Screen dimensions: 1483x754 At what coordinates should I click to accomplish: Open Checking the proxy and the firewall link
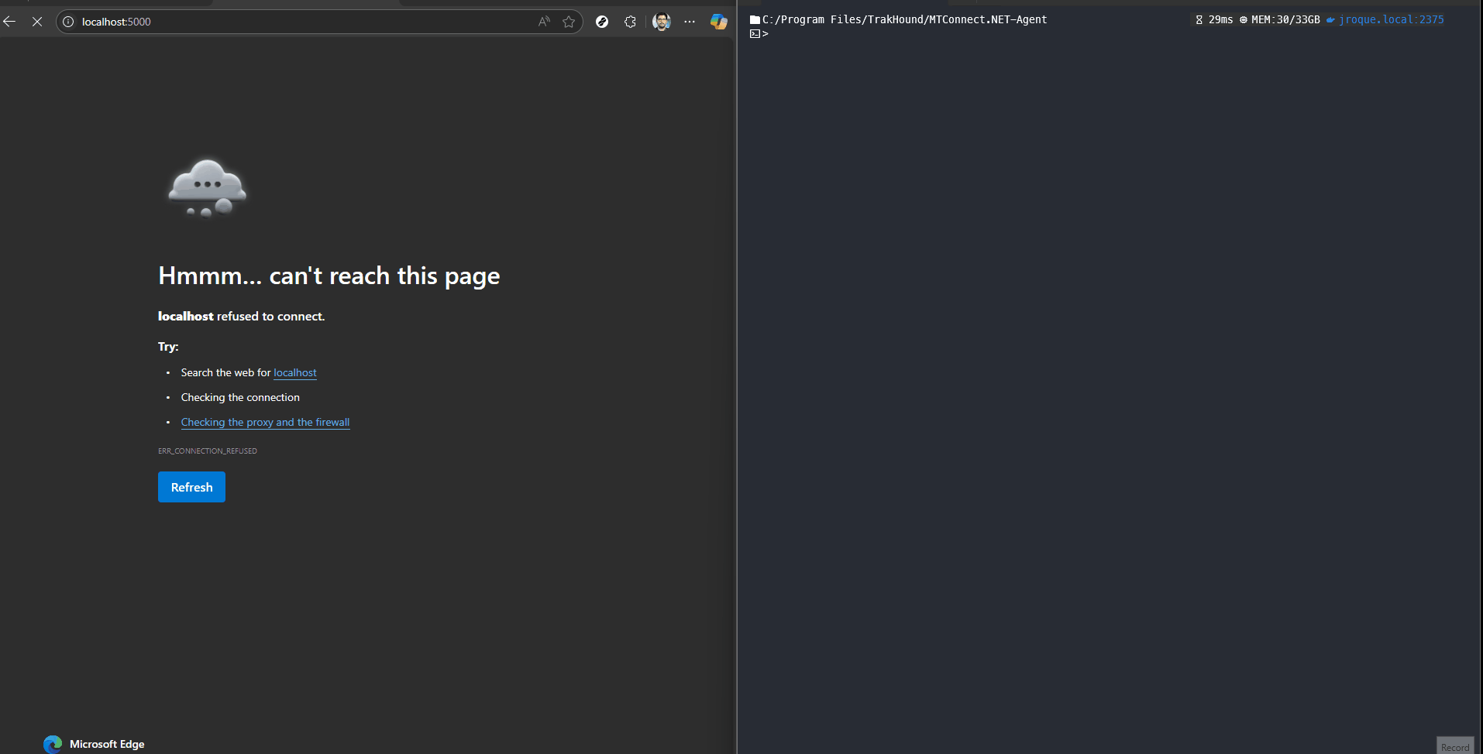[x=265, y=422]
